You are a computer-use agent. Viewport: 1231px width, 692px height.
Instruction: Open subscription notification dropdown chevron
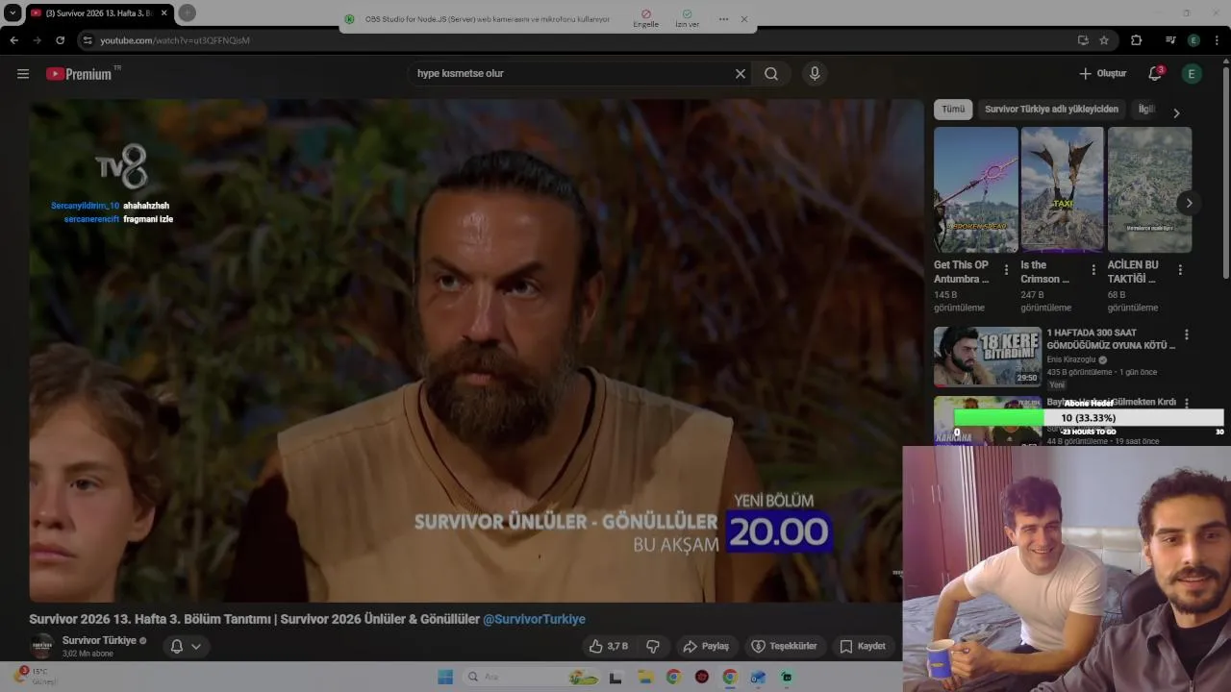tap(196, 647)
